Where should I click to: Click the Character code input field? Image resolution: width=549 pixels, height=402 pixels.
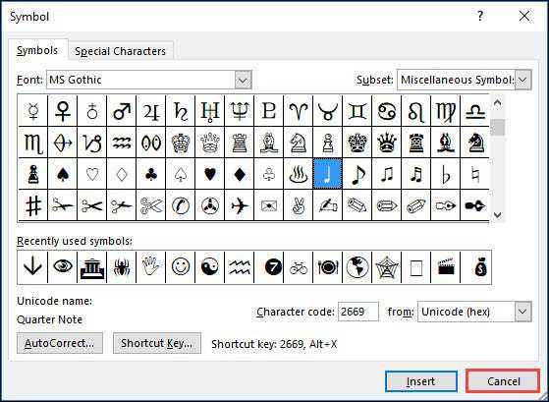click(x=357, y=312)
